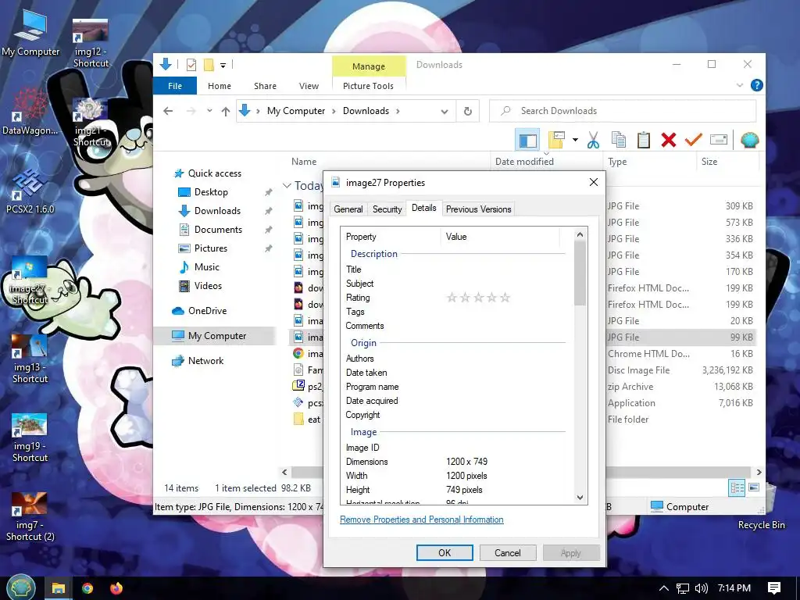Screen dimensions: 800x600
Task: Click the new folder toolbar icon
Action: tap(556, 140)
